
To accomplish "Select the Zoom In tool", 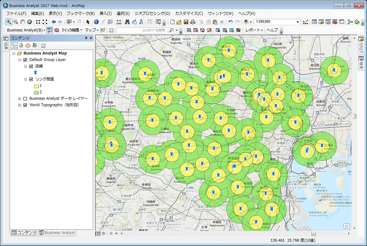I will click(x=9, y=22).
